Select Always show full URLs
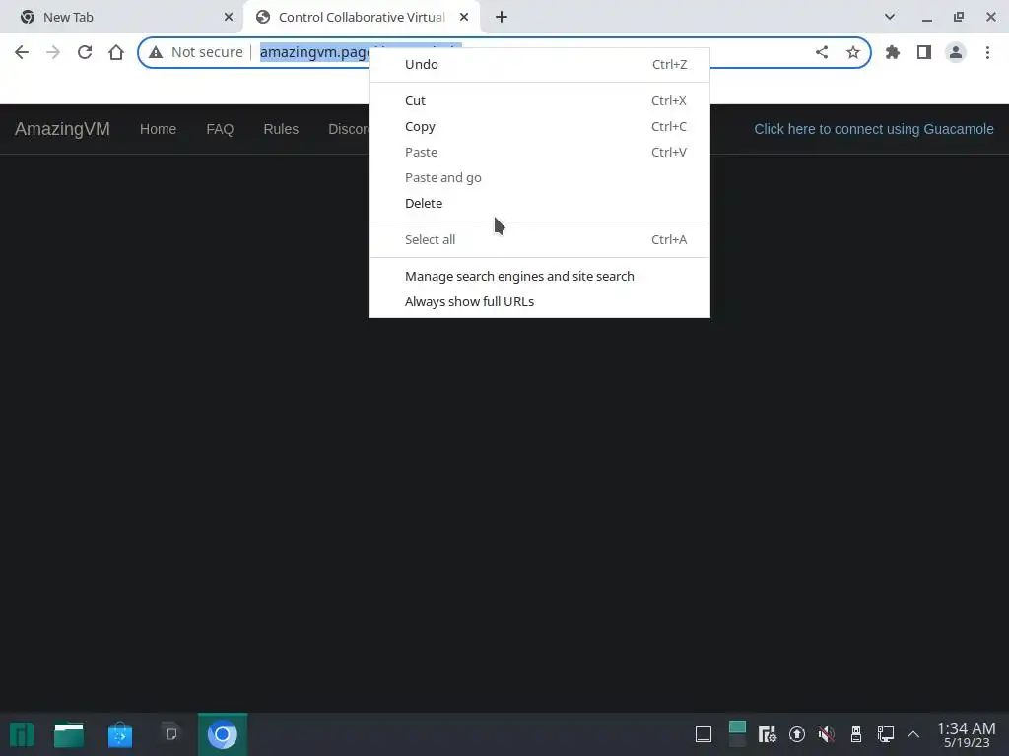Image resolution: width=1009 pixels, height=756 pixels. point(539,301)
